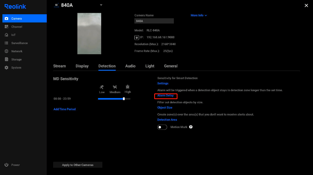Click the IP address 192.168.68.161:9000
This screenshot has height=175, width=313.
click(x=160, y=37)
